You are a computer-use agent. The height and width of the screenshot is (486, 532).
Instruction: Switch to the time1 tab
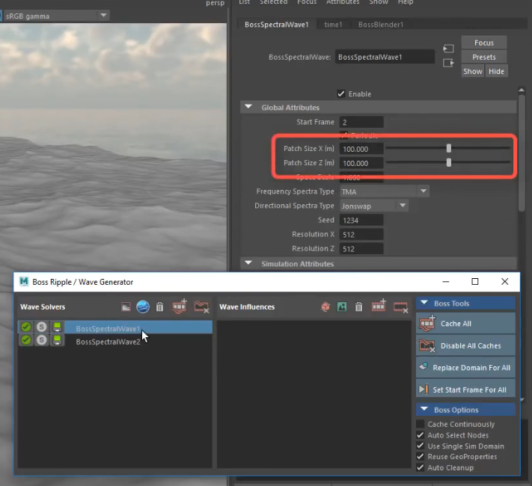tap(333, 25)
